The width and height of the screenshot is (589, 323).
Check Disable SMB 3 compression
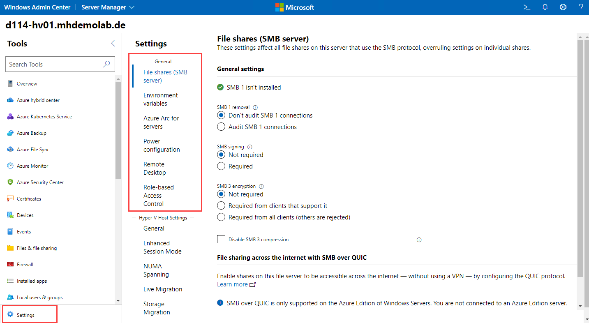point(221,239)
